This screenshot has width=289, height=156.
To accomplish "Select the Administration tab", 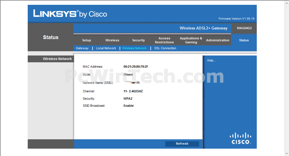I will pyautogui.click(x=218, y=40).
